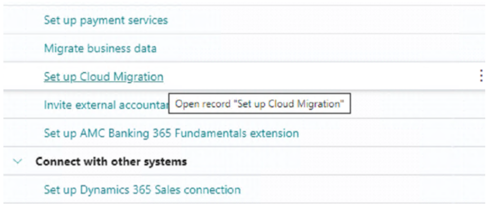The width and height of the screenshot is (493, 207).
Task: Open Set up AMC Banking 365 Fundamentals extension
Action: 171,134
